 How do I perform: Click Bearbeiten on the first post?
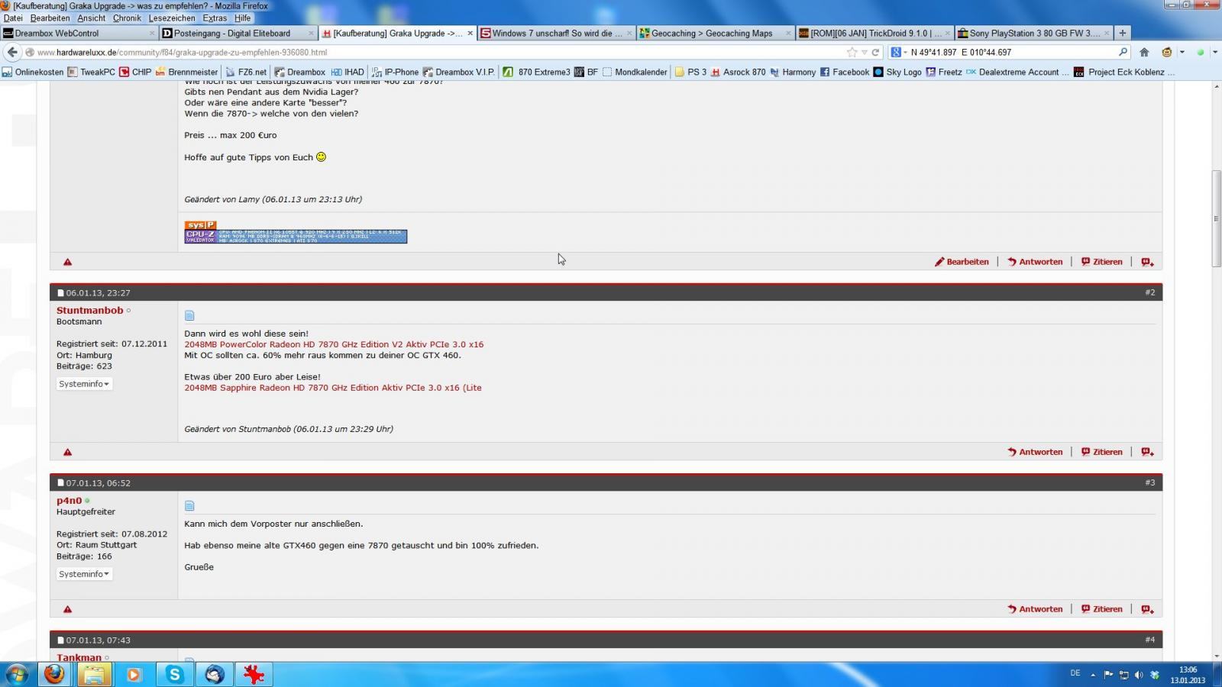(x=962, y=262)
